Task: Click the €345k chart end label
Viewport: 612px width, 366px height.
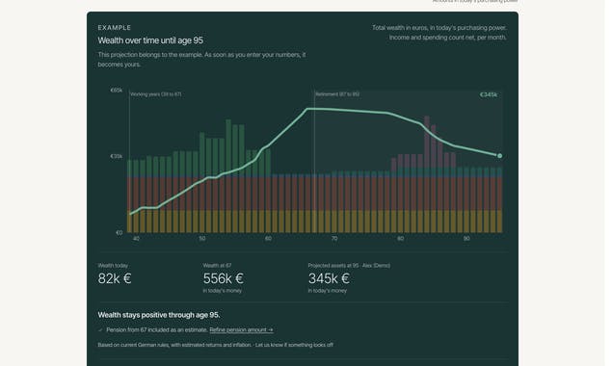Action: tap(489, 94)
